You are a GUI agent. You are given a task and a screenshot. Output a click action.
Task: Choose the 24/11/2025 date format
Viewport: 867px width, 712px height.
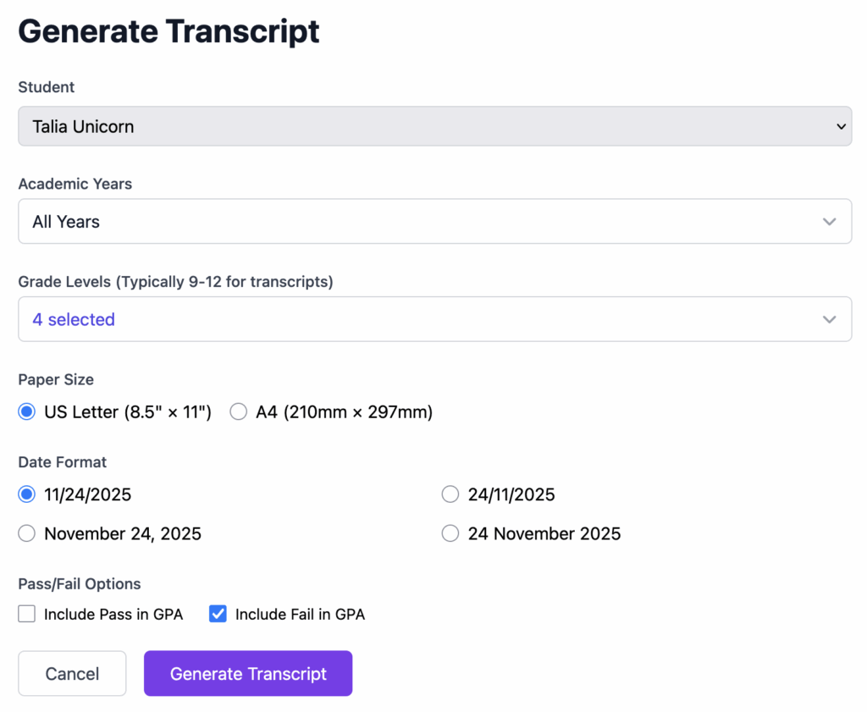coord(450,494)
